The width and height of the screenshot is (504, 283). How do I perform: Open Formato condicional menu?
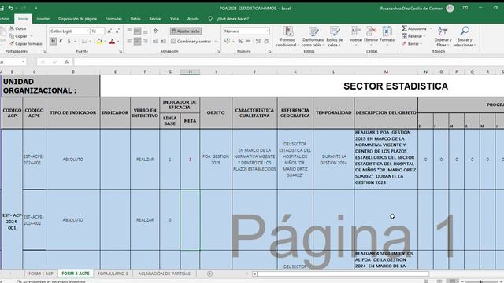(x=287, y=37)
